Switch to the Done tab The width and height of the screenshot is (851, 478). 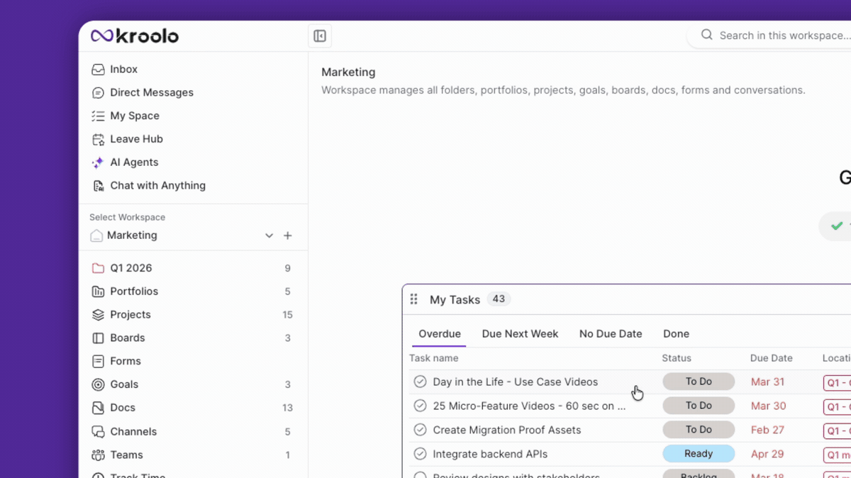pos(676,334)
